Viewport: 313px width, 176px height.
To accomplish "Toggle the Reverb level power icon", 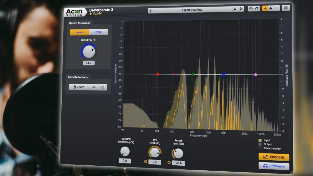I will [169, 163].
